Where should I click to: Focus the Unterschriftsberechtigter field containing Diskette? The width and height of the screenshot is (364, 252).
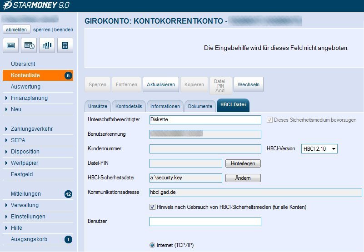[205, 120]
